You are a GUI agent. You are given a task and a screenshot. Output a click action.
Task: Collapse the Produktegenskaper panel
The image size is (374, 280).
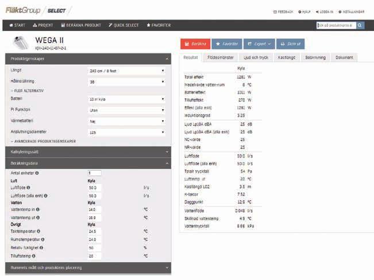[x=88, y=59]
